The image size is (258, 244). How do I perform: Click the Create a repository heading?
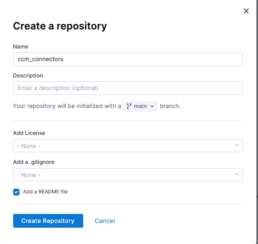60,26
